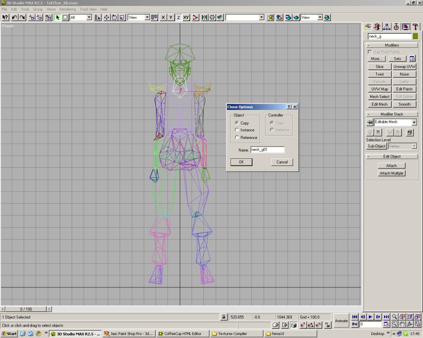
Task: Click the Align checkmark tool icon
Action: (x=220, y=17)
